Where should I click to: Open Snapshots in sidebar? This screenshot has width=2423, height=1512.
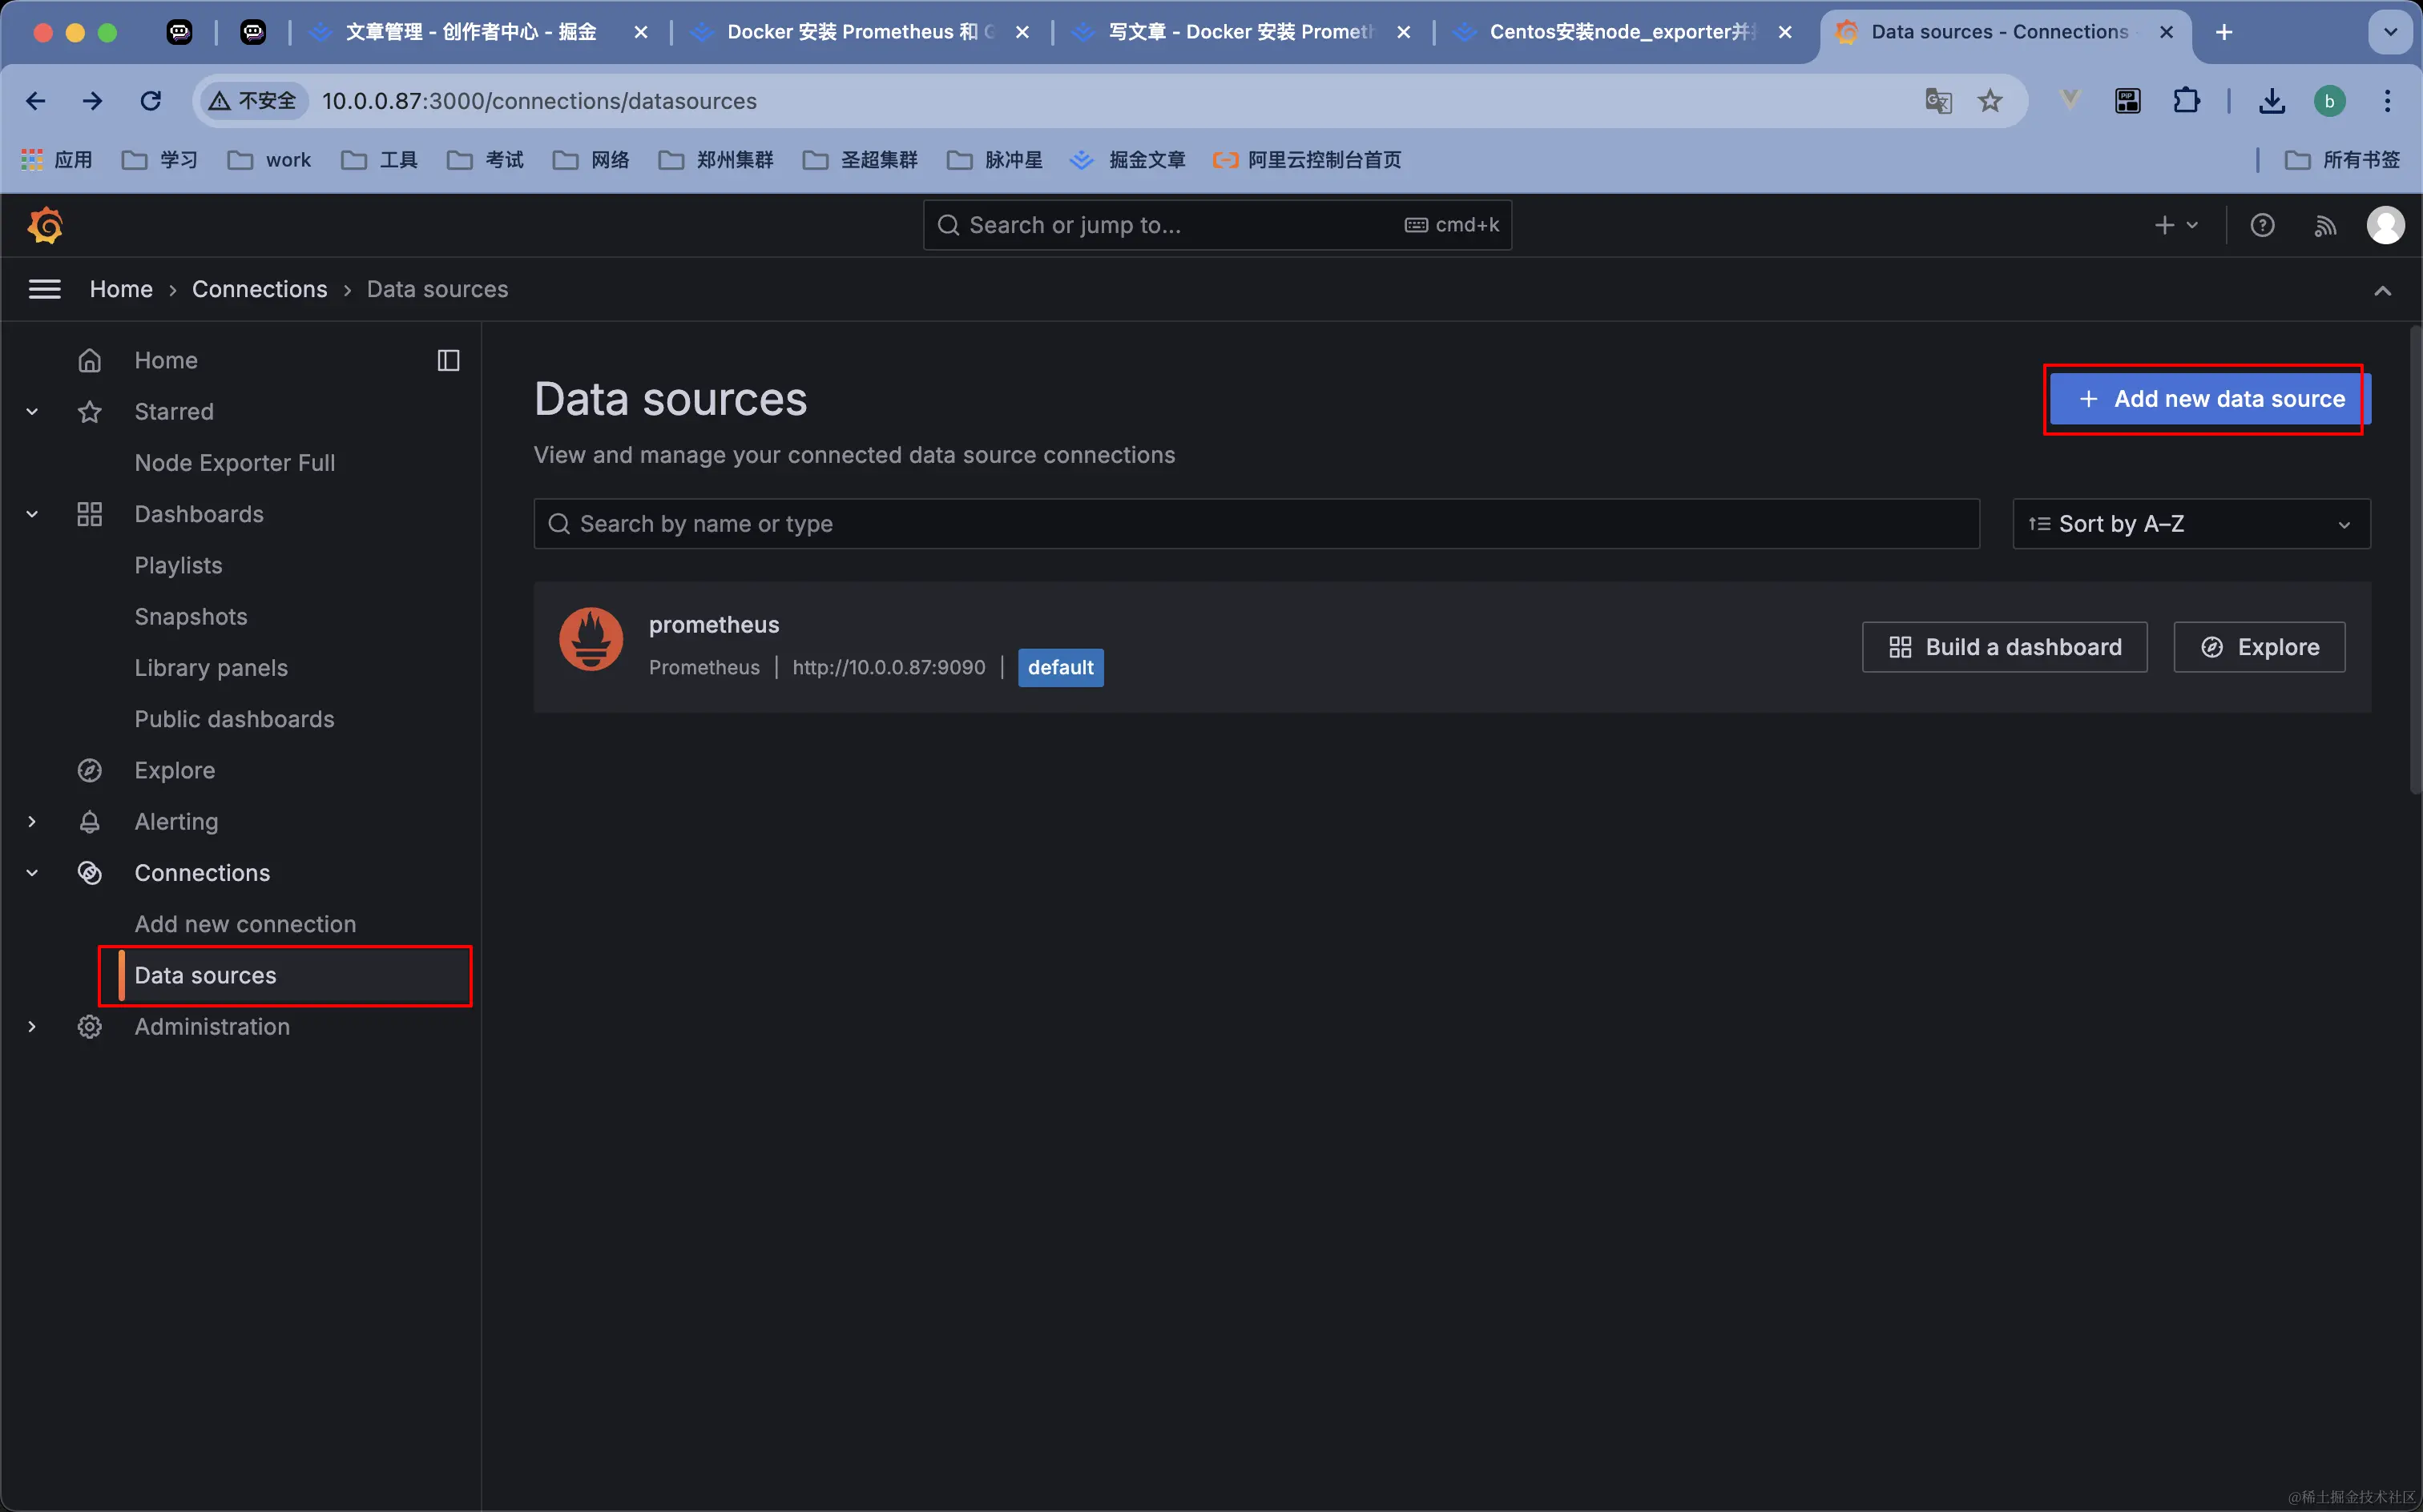coord(191,616)
